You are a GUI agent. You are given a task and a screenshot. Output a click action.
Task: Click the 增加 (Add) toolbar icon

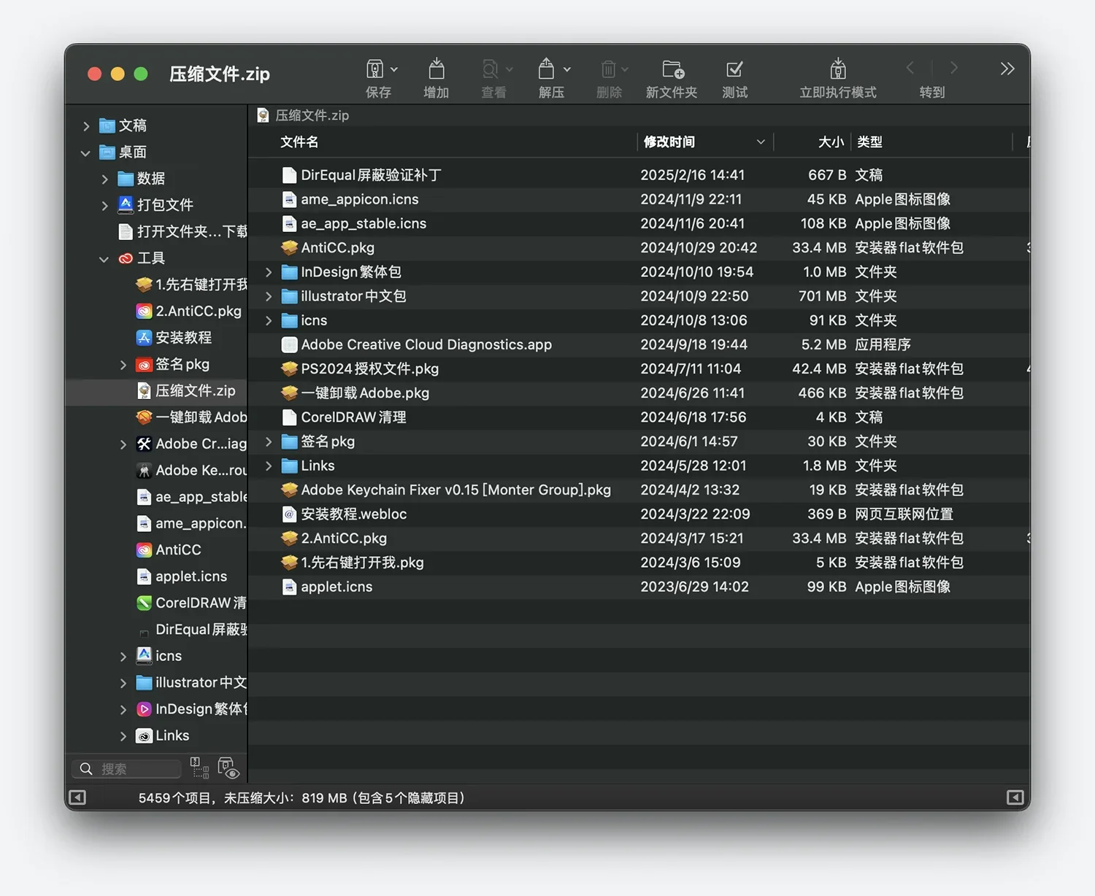tap(437, 69)
